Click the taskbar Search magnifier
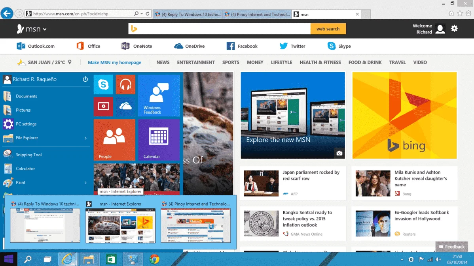The image size is (474, 266). 28,259
